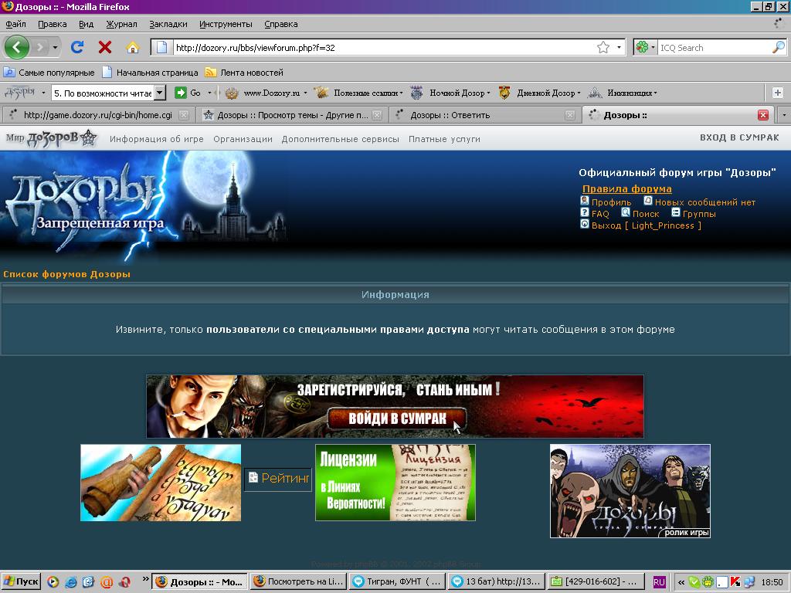Click the green Back navigation button
The height and width of the screenshot is (593, 791).
point(17,47)
